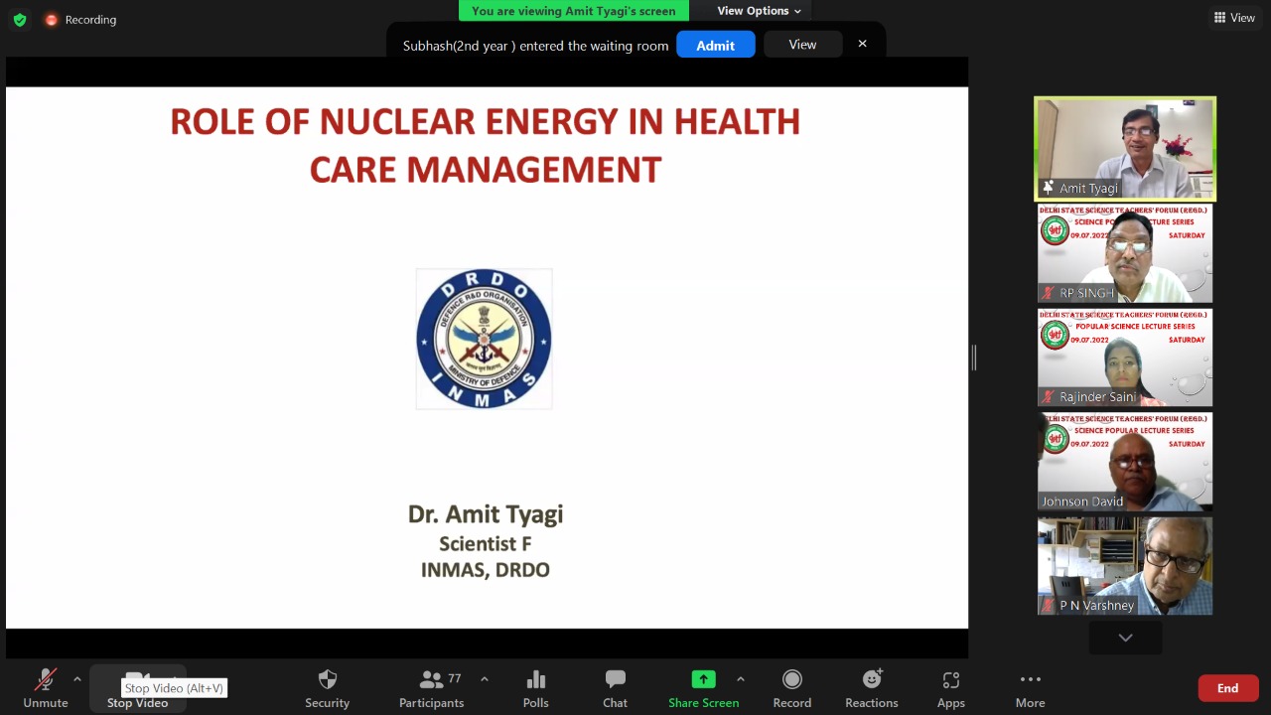Start recording with Record button
1271x715 pixels.
(x=791, y=688)
